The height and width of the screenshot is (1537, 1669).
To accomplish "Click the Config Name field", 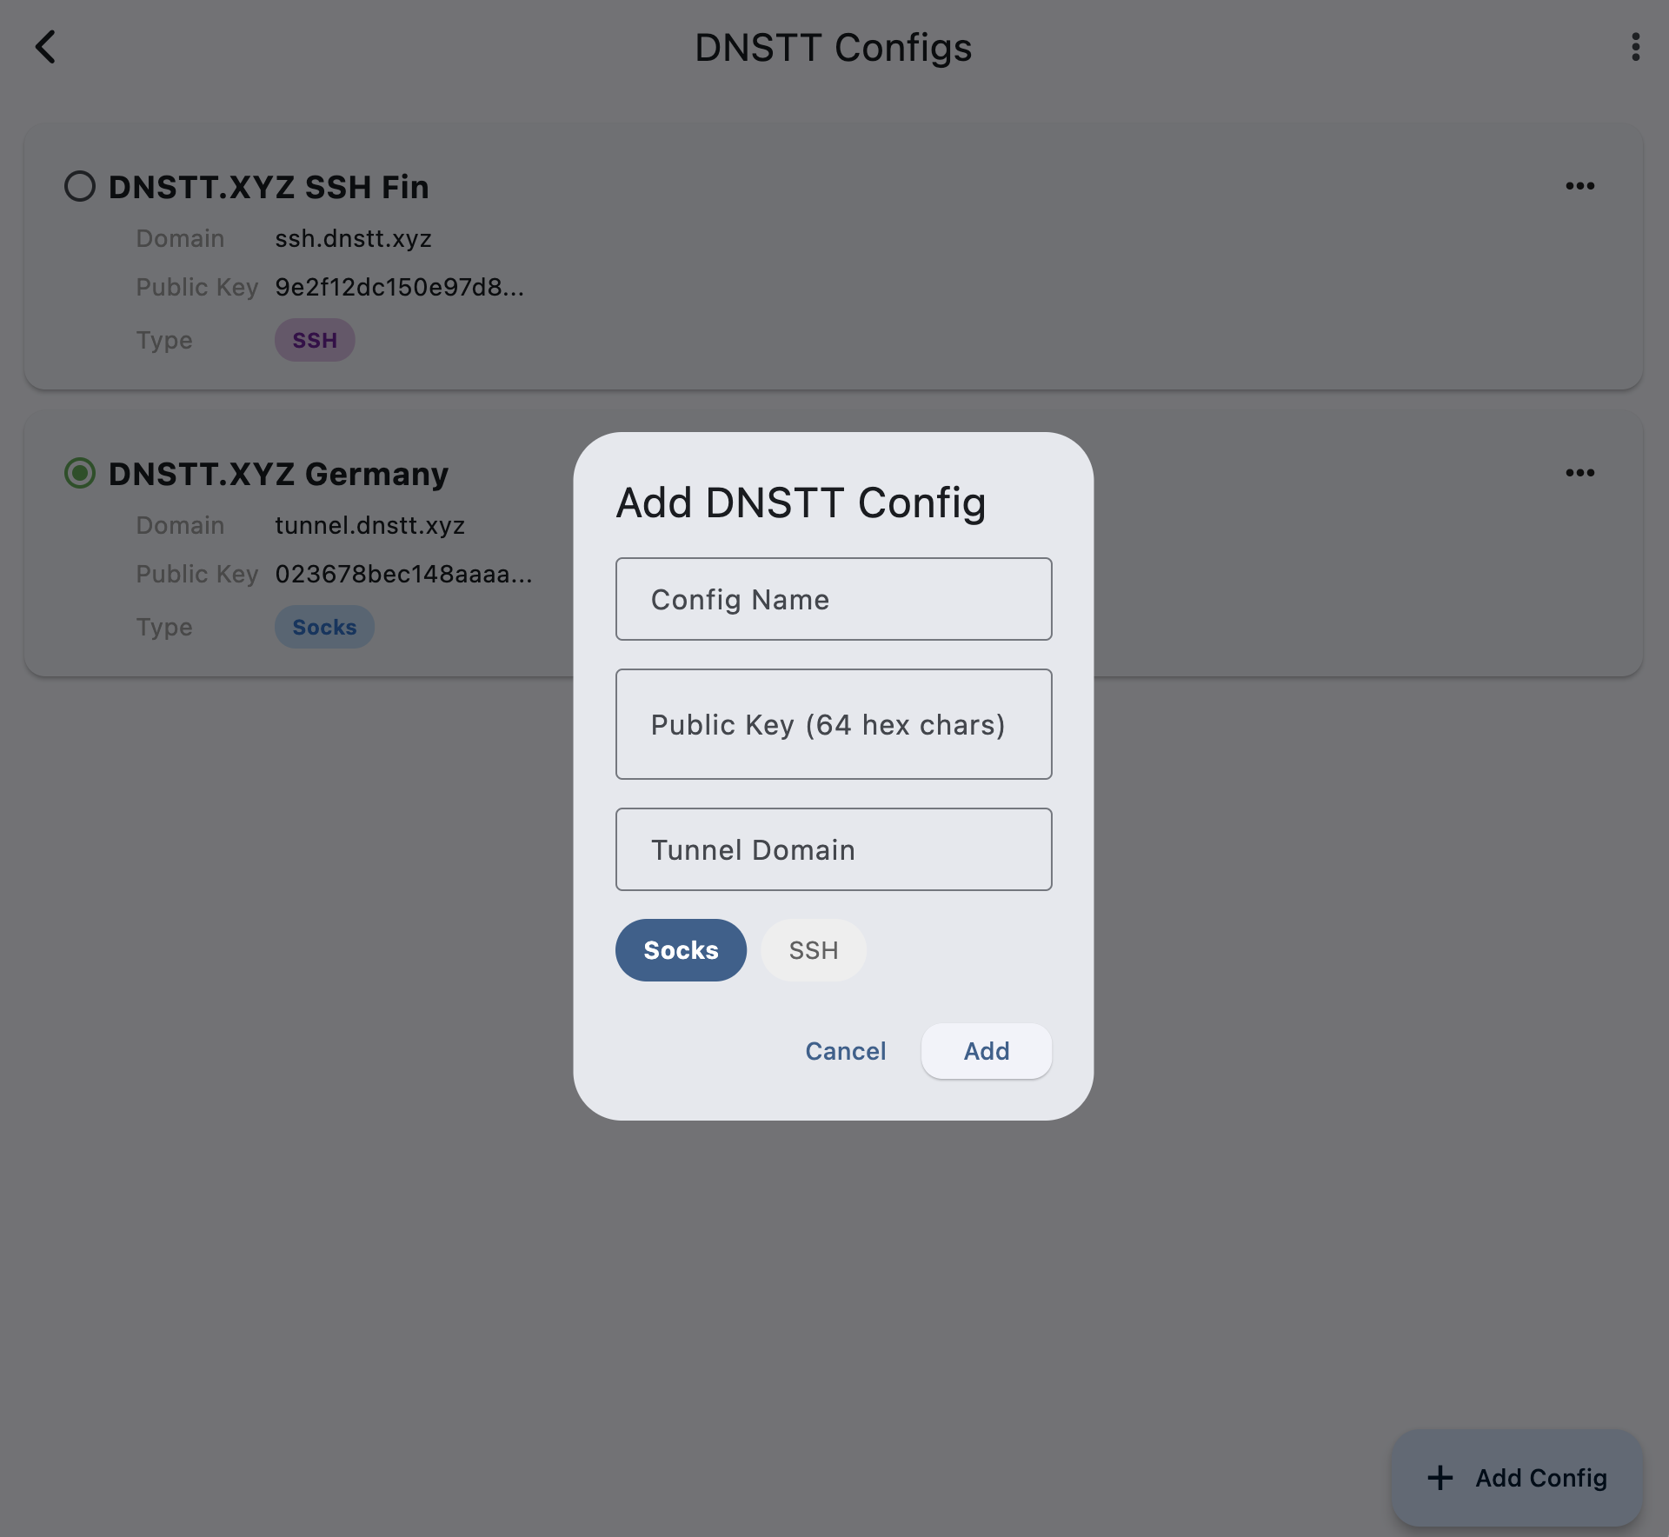I will [834, 599].
